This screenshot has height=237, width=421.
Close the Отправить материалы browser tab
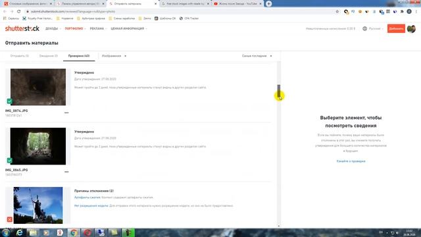[x=155, y=4]
